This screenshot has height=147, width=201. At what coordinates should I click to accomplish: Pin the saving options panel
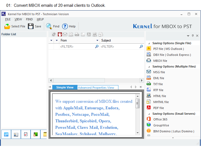pos(193,36)
